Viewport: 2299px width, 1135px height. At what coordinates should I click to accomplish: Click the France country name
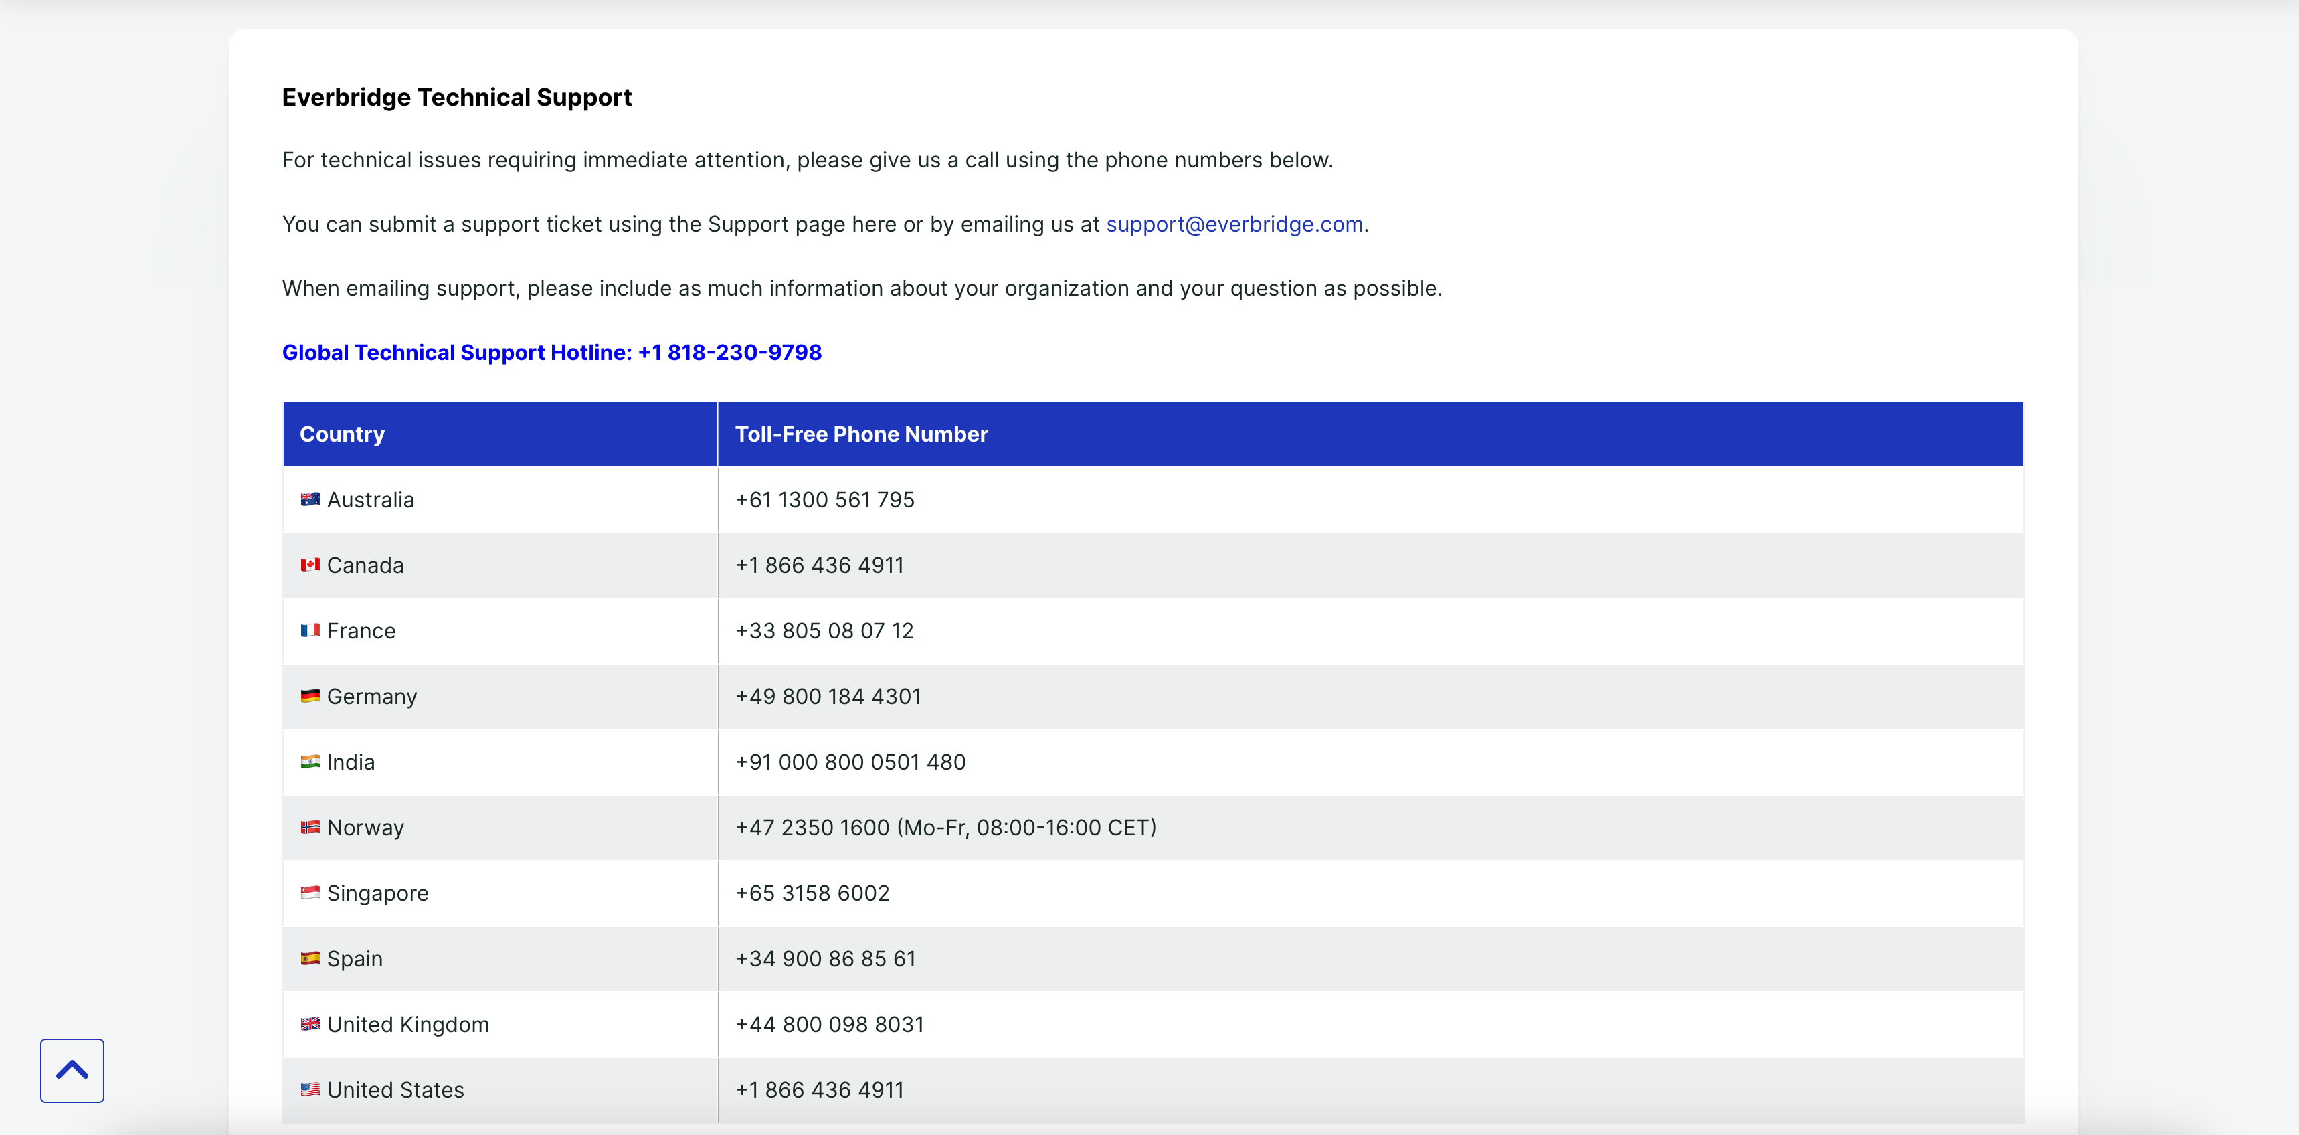[x=361, y=631]
